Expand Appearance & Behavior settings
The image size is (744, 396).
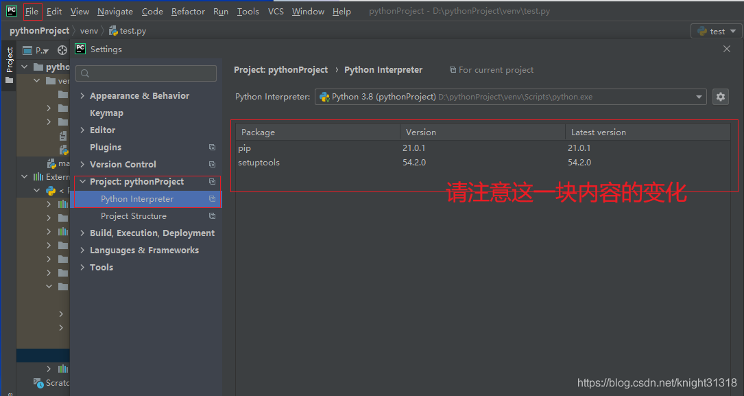click(82, 96)
